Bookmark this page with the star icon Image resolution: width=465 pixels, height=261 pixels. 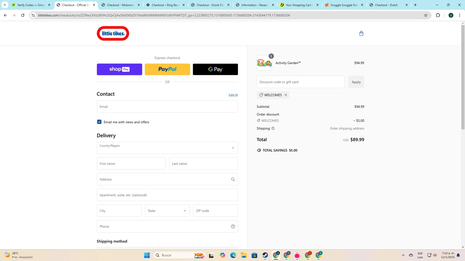426,15
